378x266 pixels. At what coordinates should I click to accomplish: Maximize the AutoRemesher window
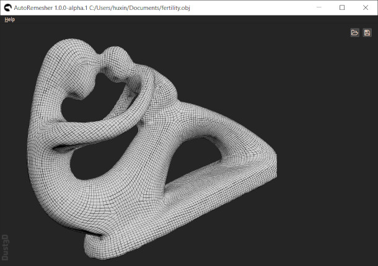click(x=342, y=7)
